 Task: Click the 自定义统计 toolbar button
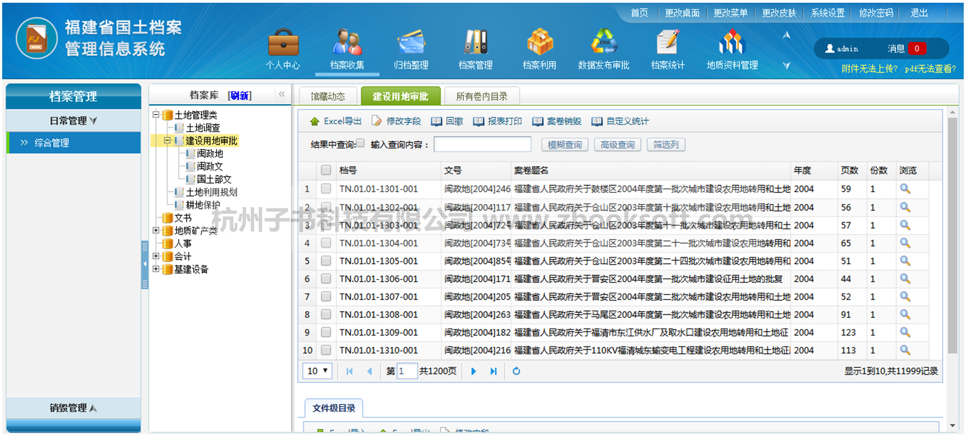(620, 121)
